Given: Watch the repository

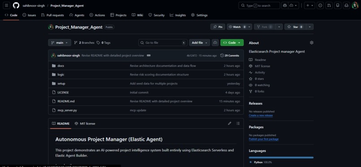Looking at the screenshot, I should pos(240,27).
